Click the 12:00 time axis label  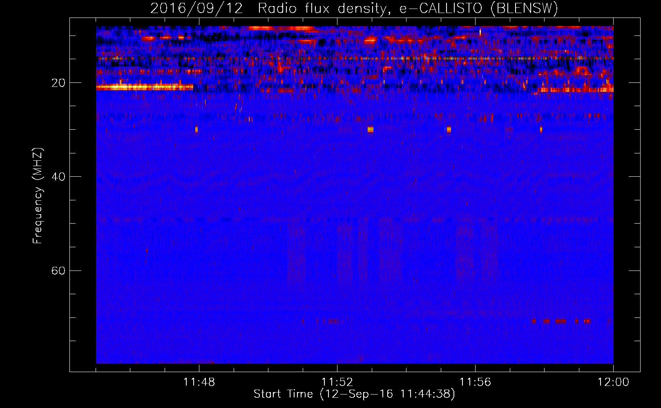pyautogui.click(x=613, y=382)
